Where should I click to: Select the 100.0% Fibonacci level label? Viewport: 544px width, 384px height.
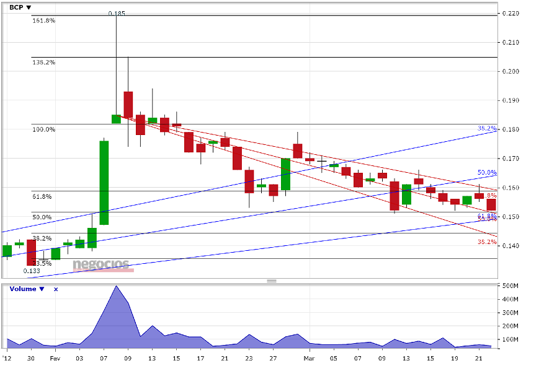[x=43, y=129]
